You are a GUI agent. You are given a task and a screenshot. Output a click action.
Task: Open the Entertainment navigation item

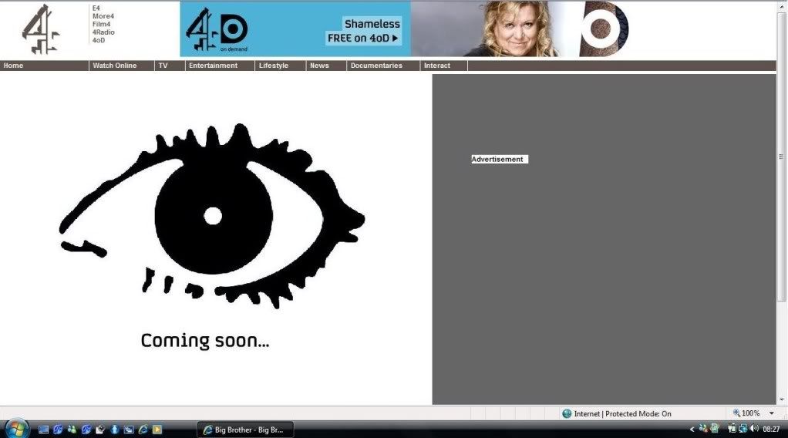coord(213,66)
